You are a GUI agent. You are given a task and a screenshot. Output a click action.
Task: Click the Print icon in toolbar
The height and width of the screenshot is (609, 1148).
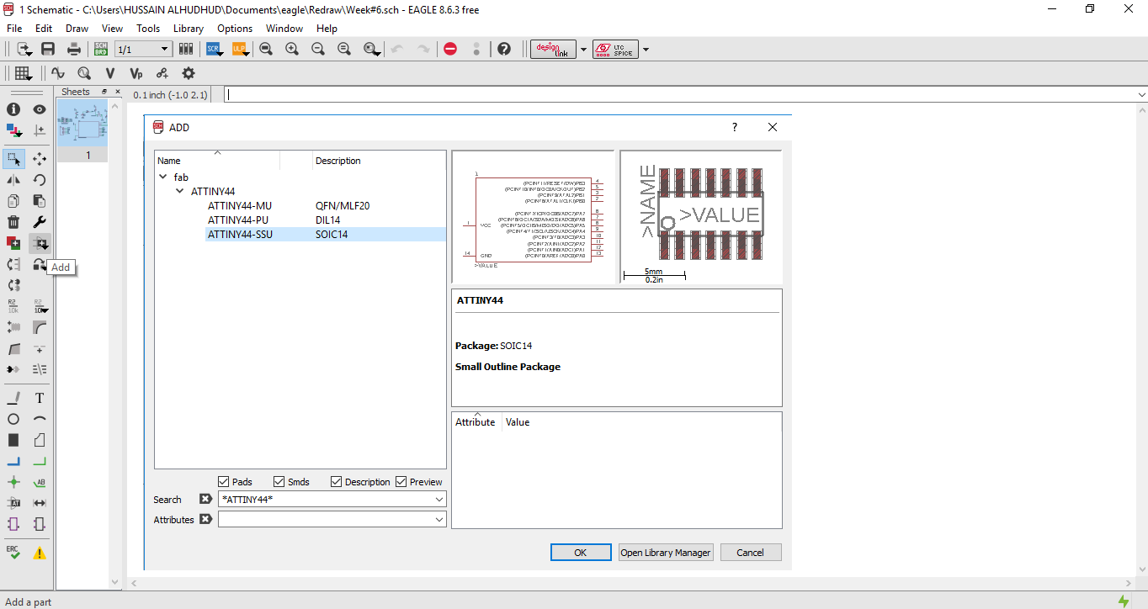74,49
